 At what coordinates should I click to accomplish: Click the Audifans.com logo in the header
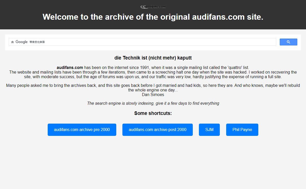[153, 7]
